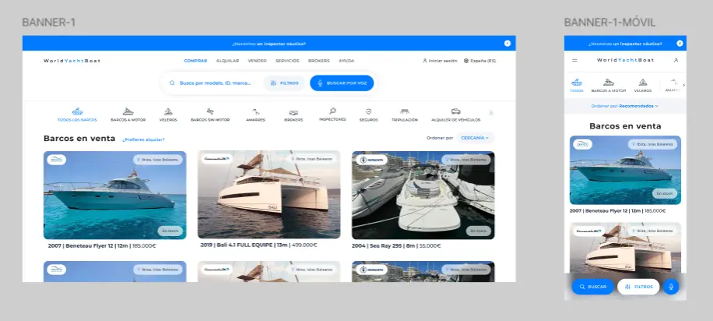The image size is (713, 321).
Task: Open the Inspectores category icon
Action: tap(332, 111)
